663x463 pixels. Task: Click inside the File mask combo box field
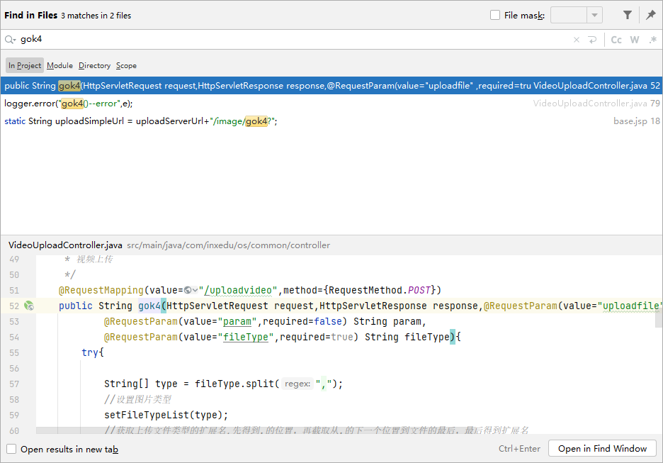pos(568,15)
